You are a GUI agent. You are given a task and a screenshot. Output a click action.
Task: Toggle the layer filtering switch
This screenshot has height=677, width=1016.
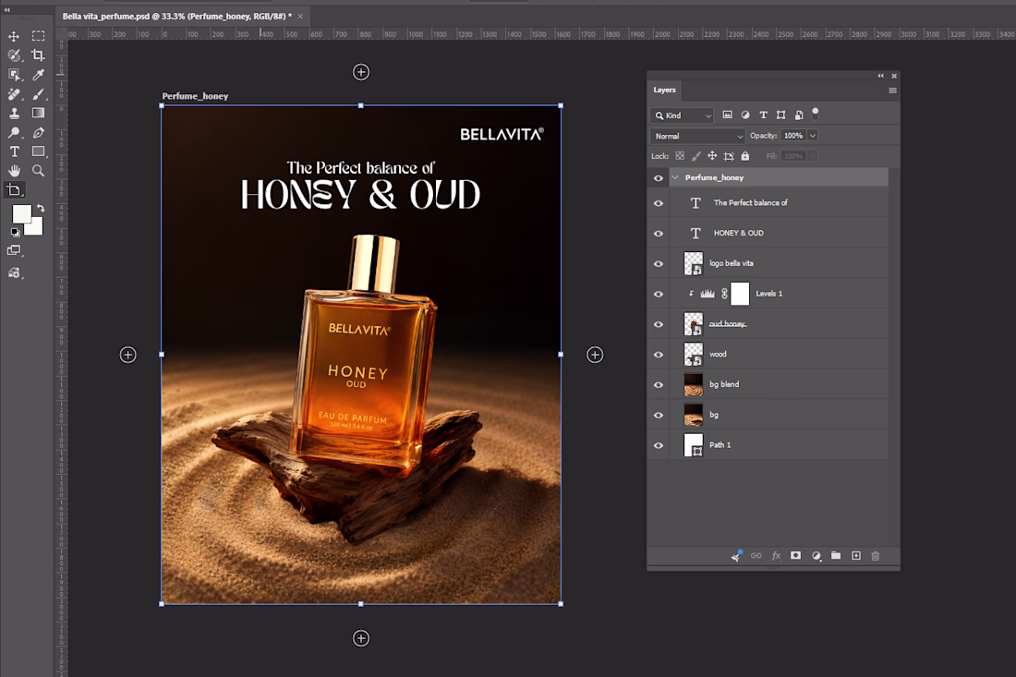(x=816, y=114)
